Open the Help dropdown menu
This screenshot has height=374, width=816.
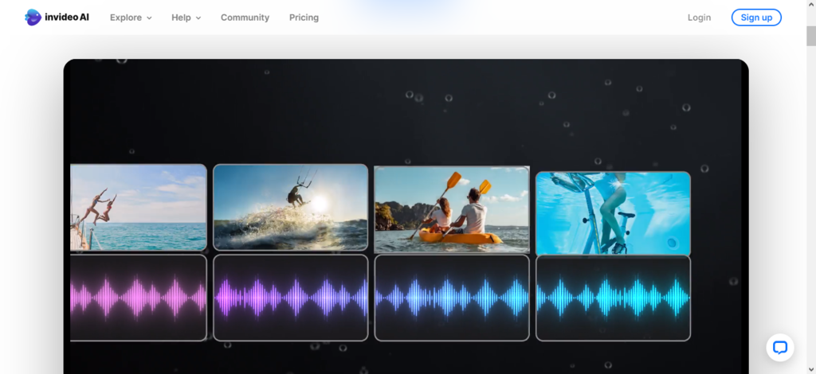(x=186, y=18)
